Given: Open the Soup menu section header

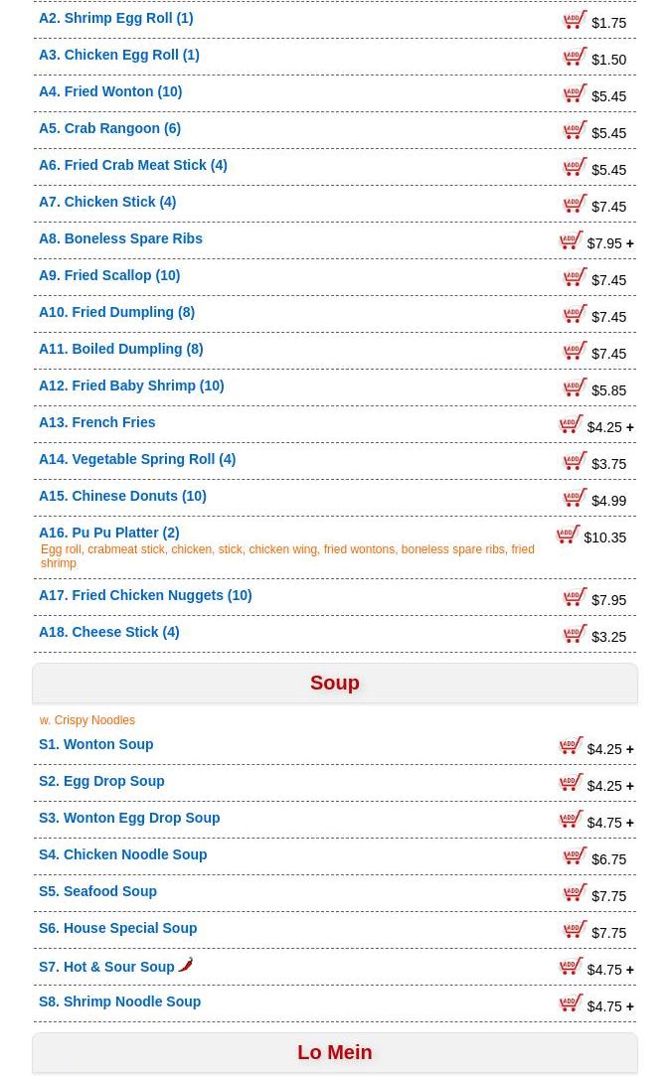Looking at the screenshot, I should coord(334,683).
